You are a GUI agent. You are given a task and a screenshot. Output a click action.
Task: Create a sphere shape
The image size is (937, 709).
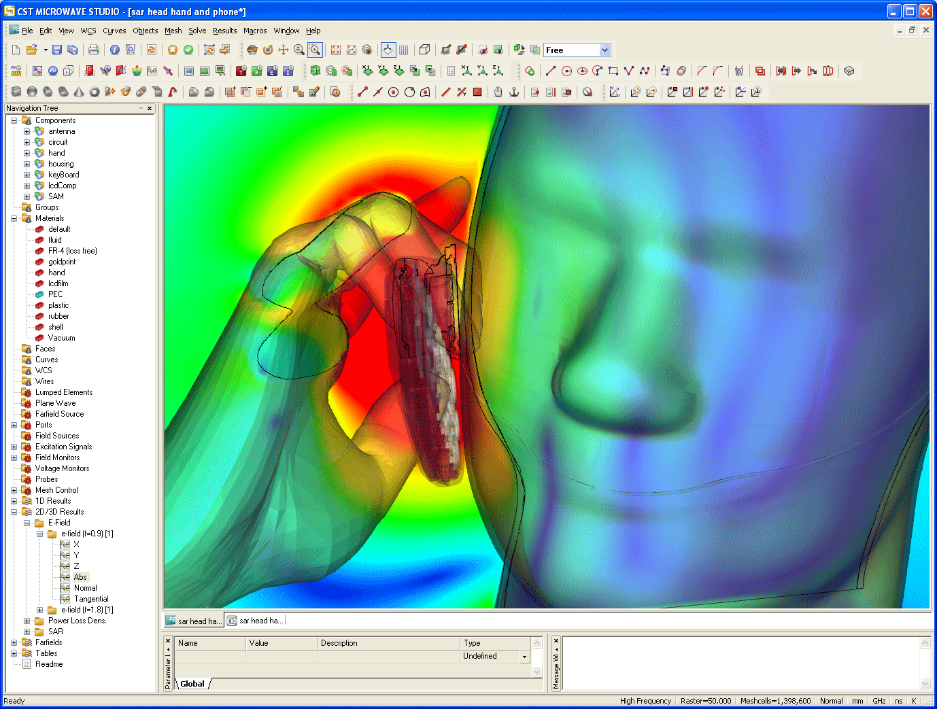pos(32,92)
